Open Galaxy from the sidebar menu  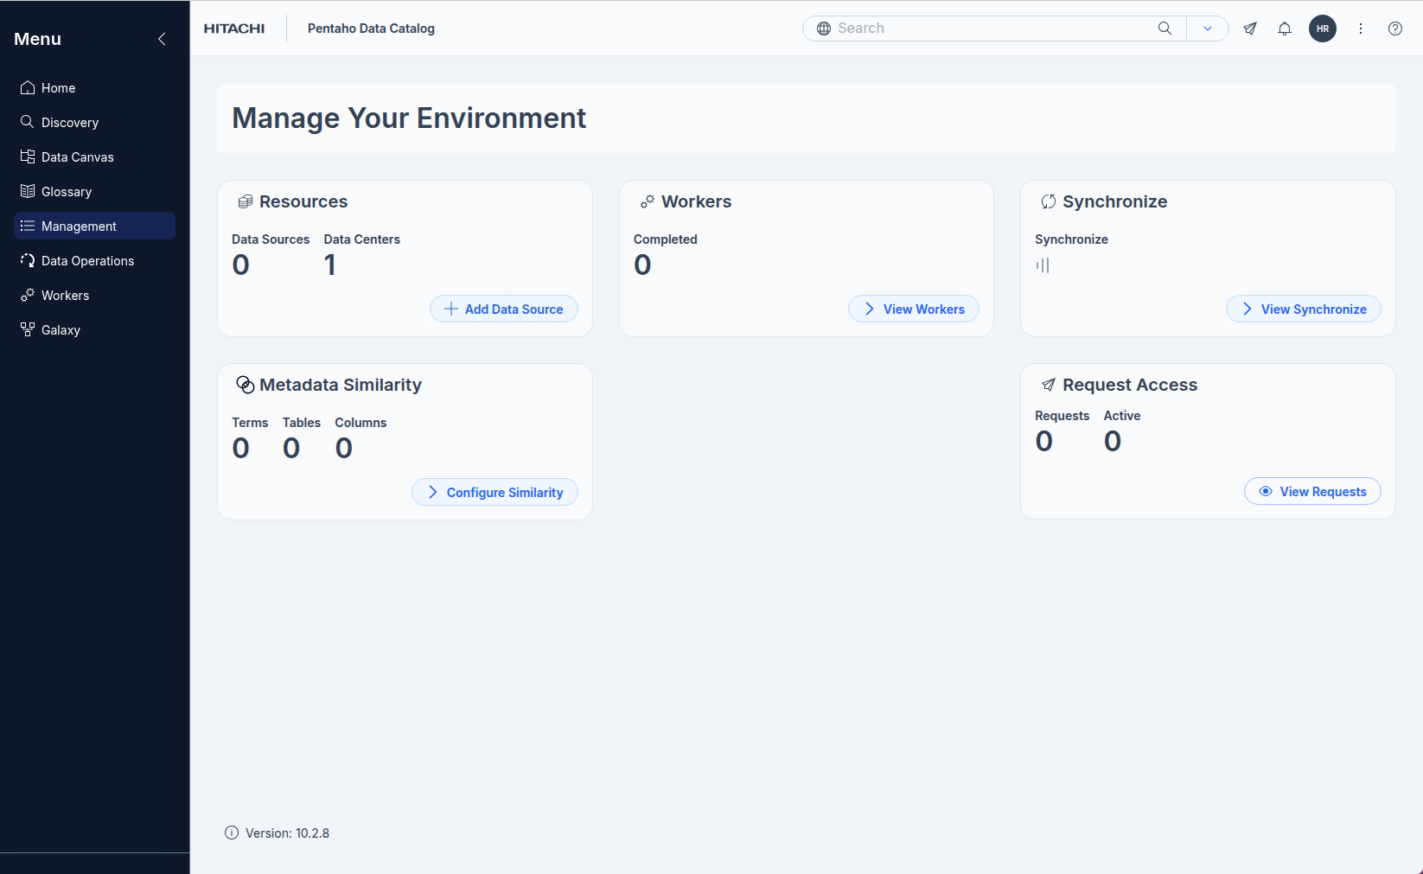(61, 330)
